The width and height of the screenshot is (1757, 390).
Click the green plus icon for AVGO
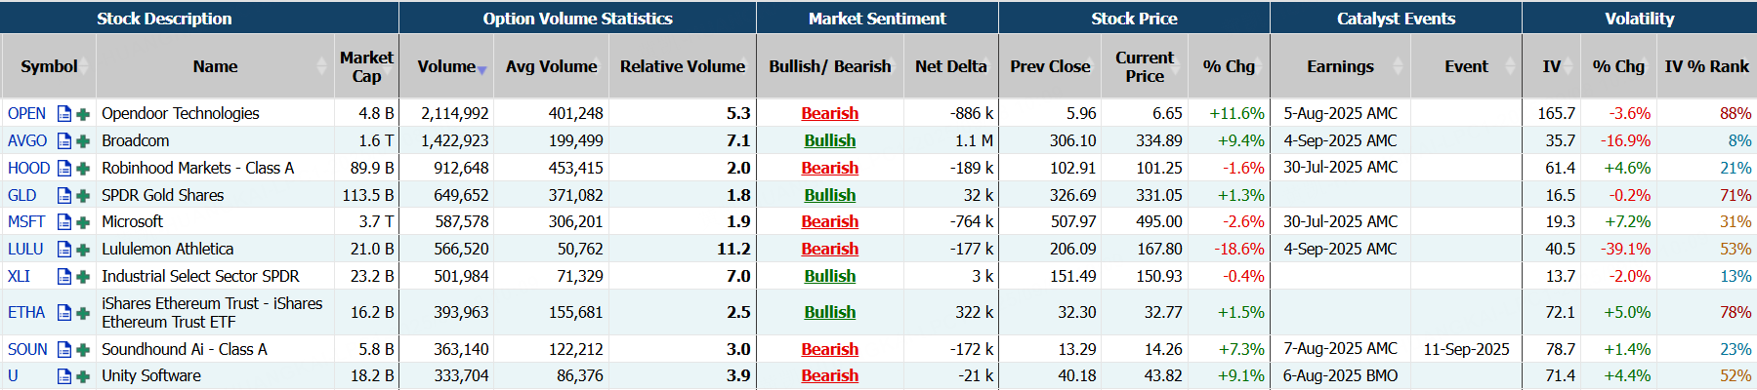click(x=83, y=141)
